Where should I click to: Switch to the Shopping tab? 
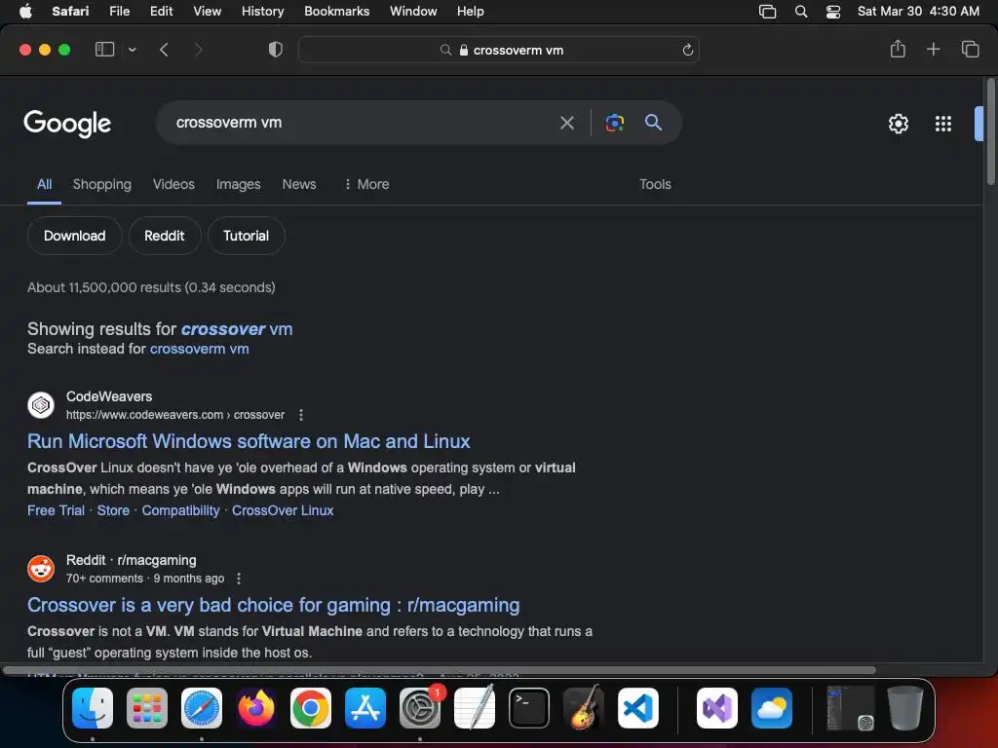click(101, 184)
